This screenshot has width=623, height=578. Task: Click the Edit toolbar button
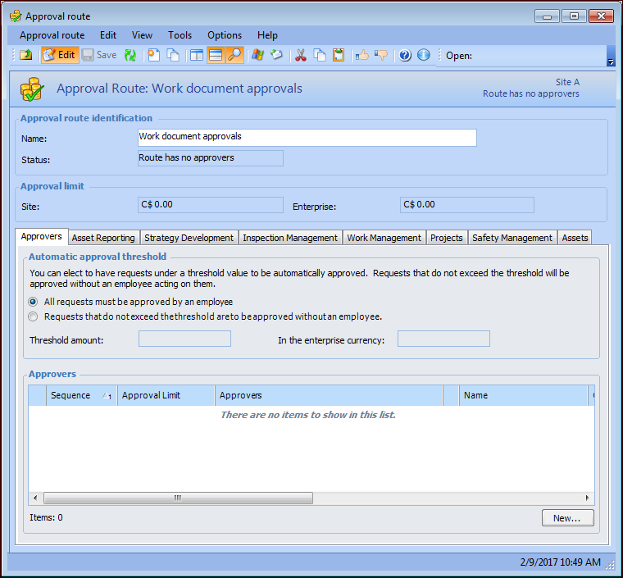click(59, 55)
